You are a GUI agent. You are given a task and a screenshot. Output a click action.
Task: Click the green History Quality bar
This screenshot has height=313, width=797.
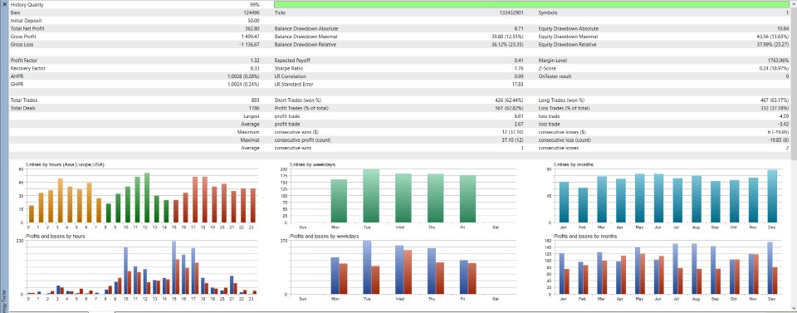[531, 5]
